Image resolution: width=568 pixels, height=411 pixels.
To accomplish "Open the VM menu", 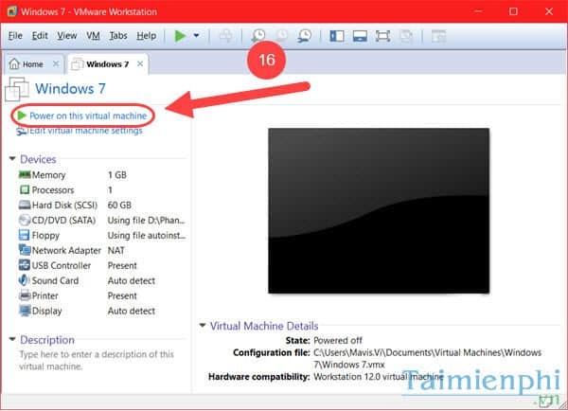I will [93, 36].
